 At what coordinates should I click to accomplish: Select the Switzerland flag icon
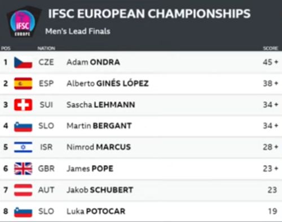[23, 105]
